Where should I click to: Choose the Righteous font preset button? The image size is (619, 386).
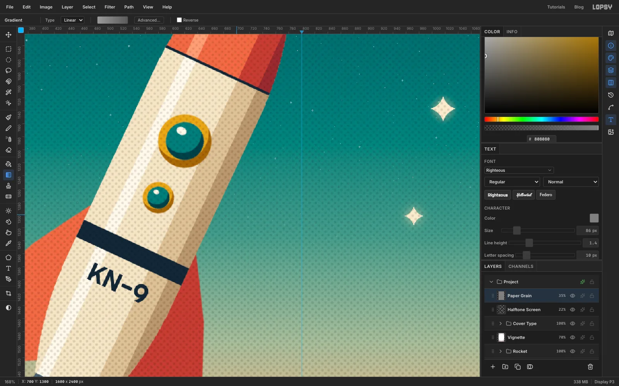tap(498, 195)
